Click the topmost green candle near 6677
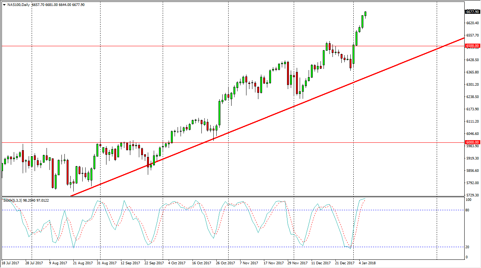The height and width of the screenshot is (268, 481). (365, 14)
